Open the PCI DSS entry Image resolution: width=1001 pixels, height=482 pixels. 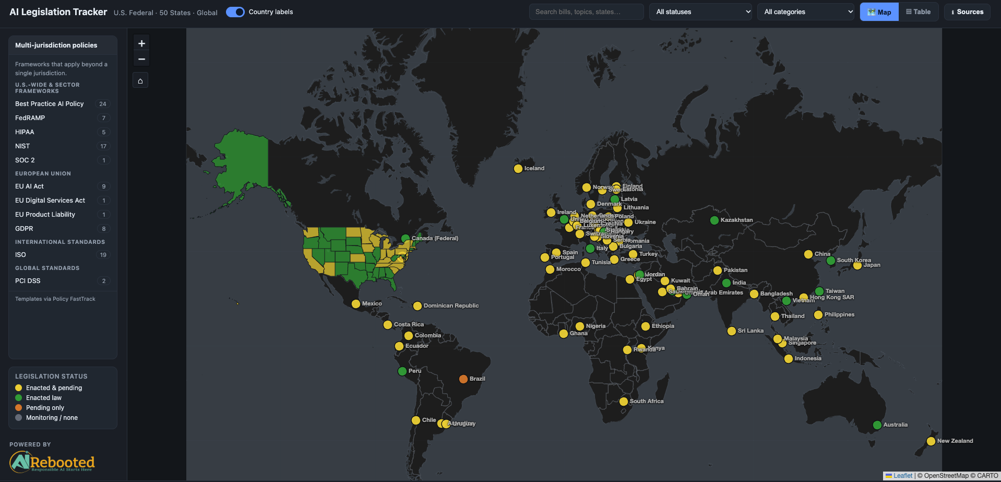coord(63,281)
